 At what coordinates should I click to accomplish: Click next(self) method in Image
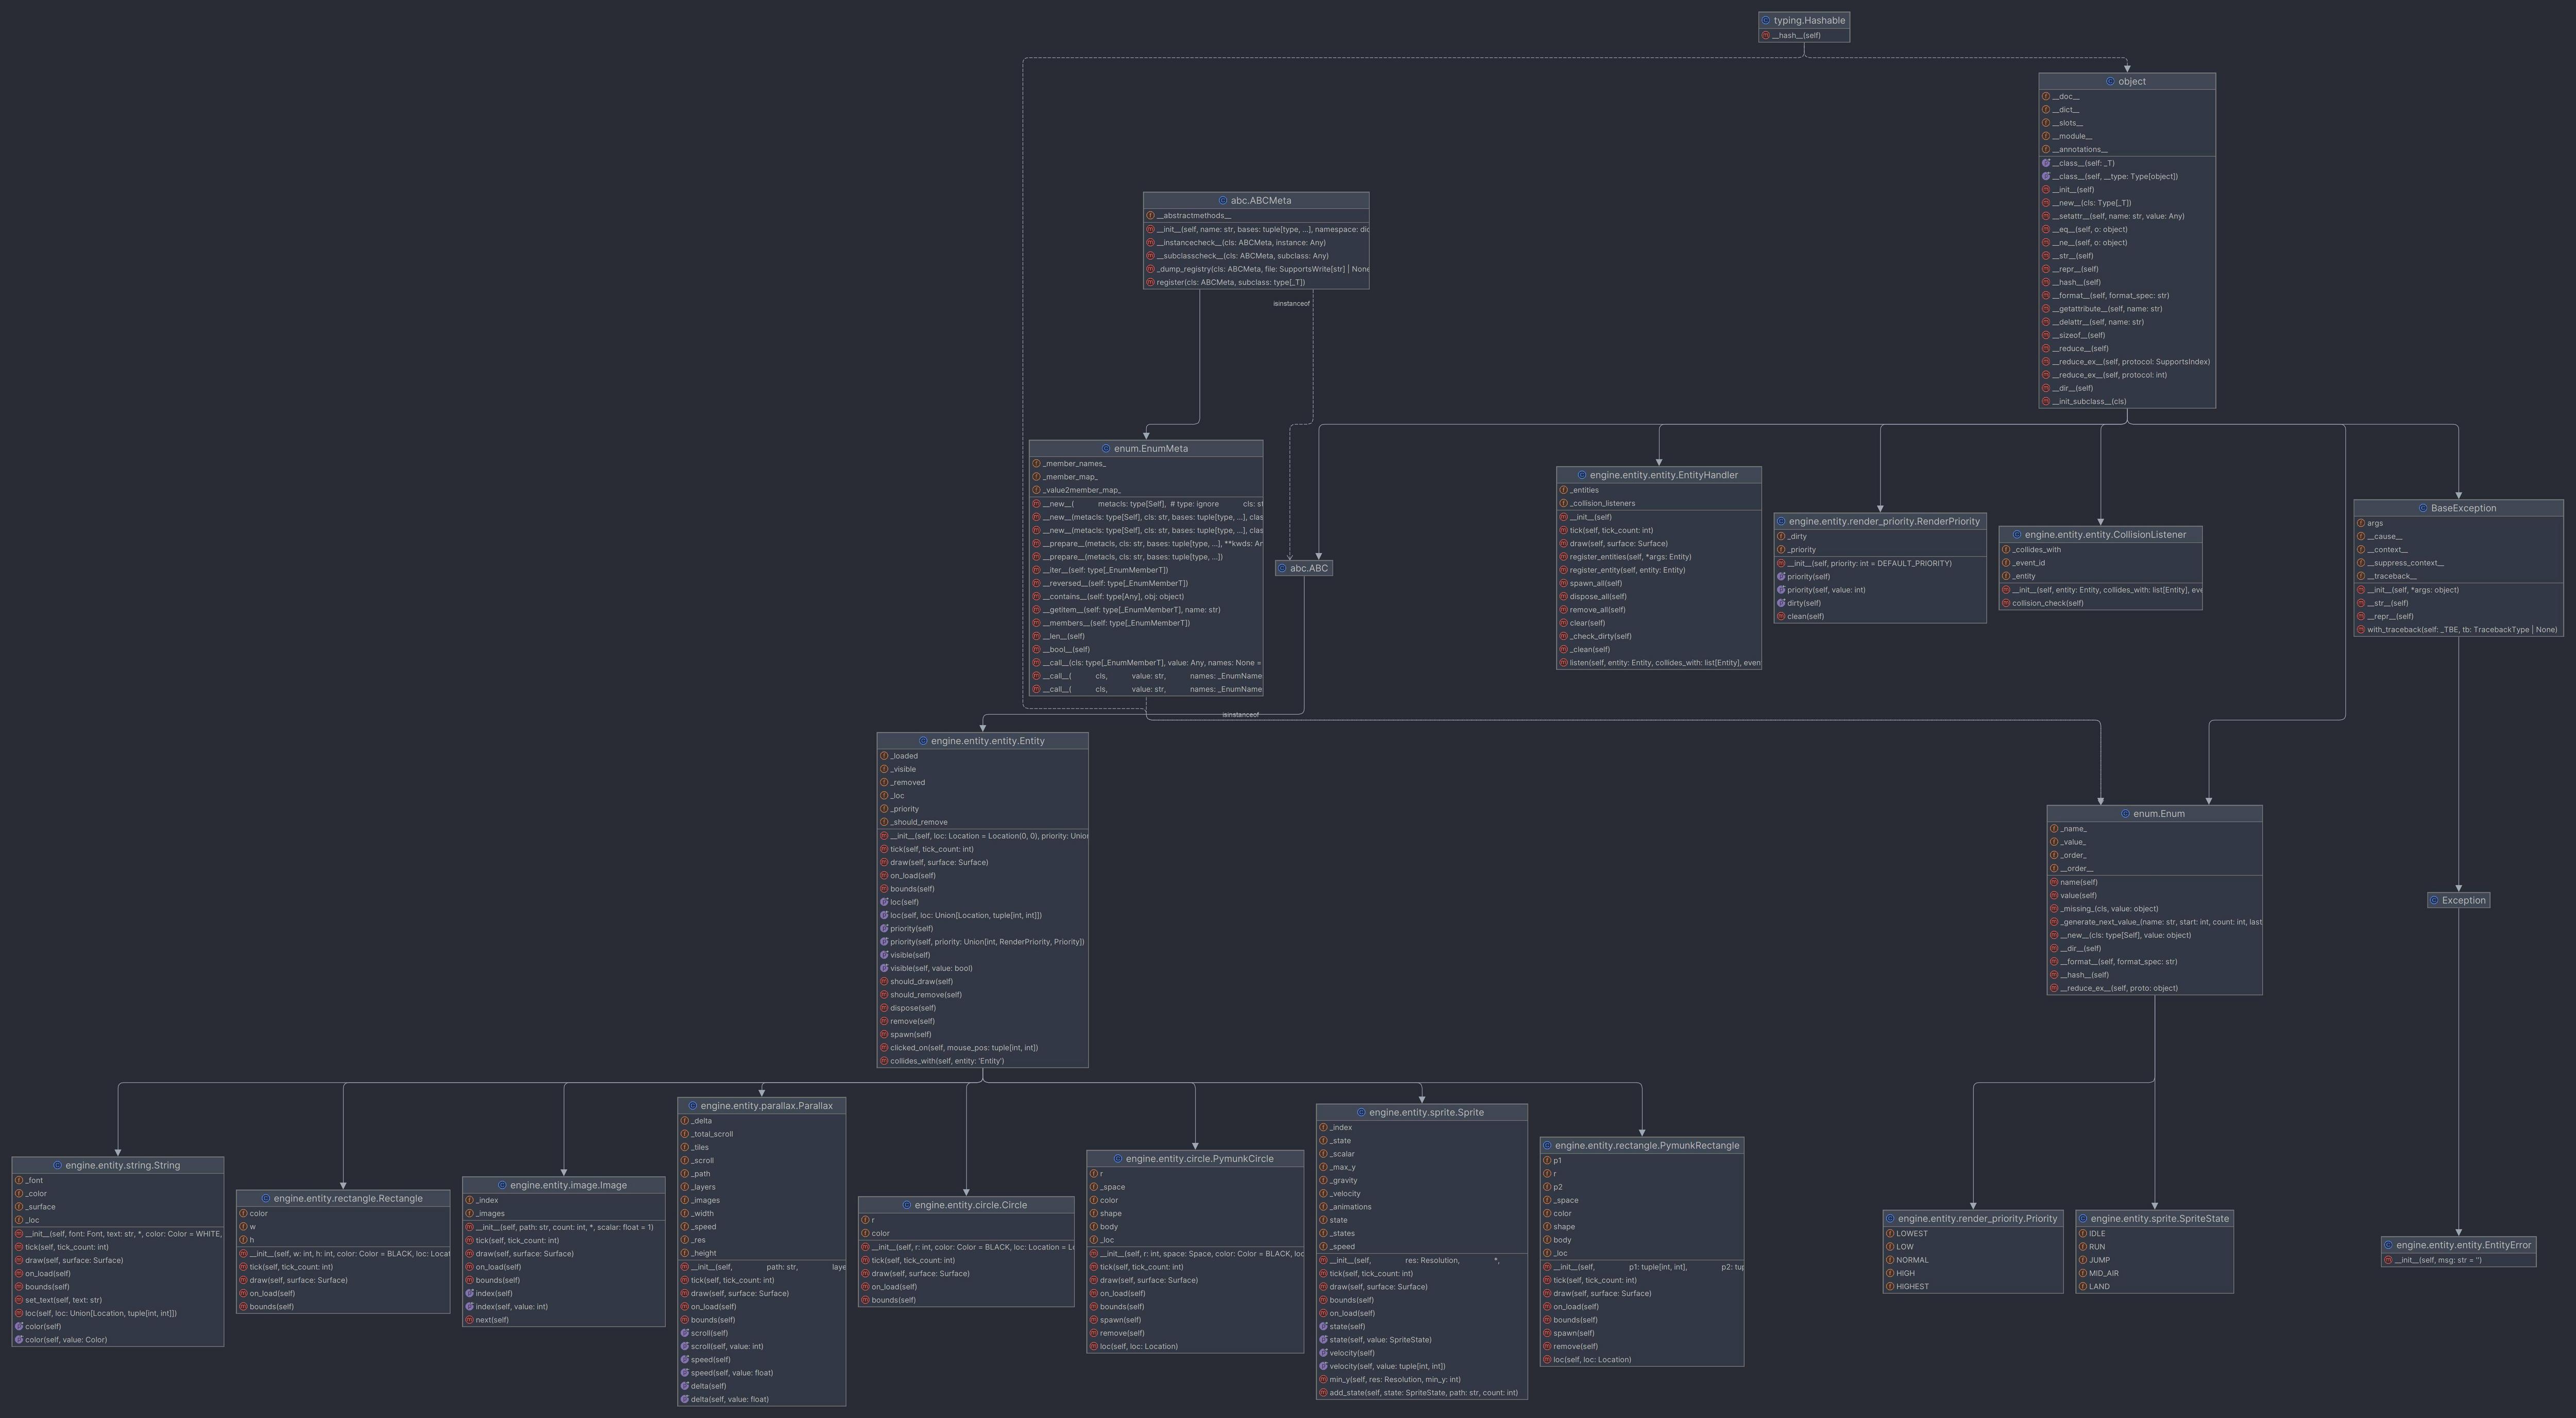tap(492, 1320)
